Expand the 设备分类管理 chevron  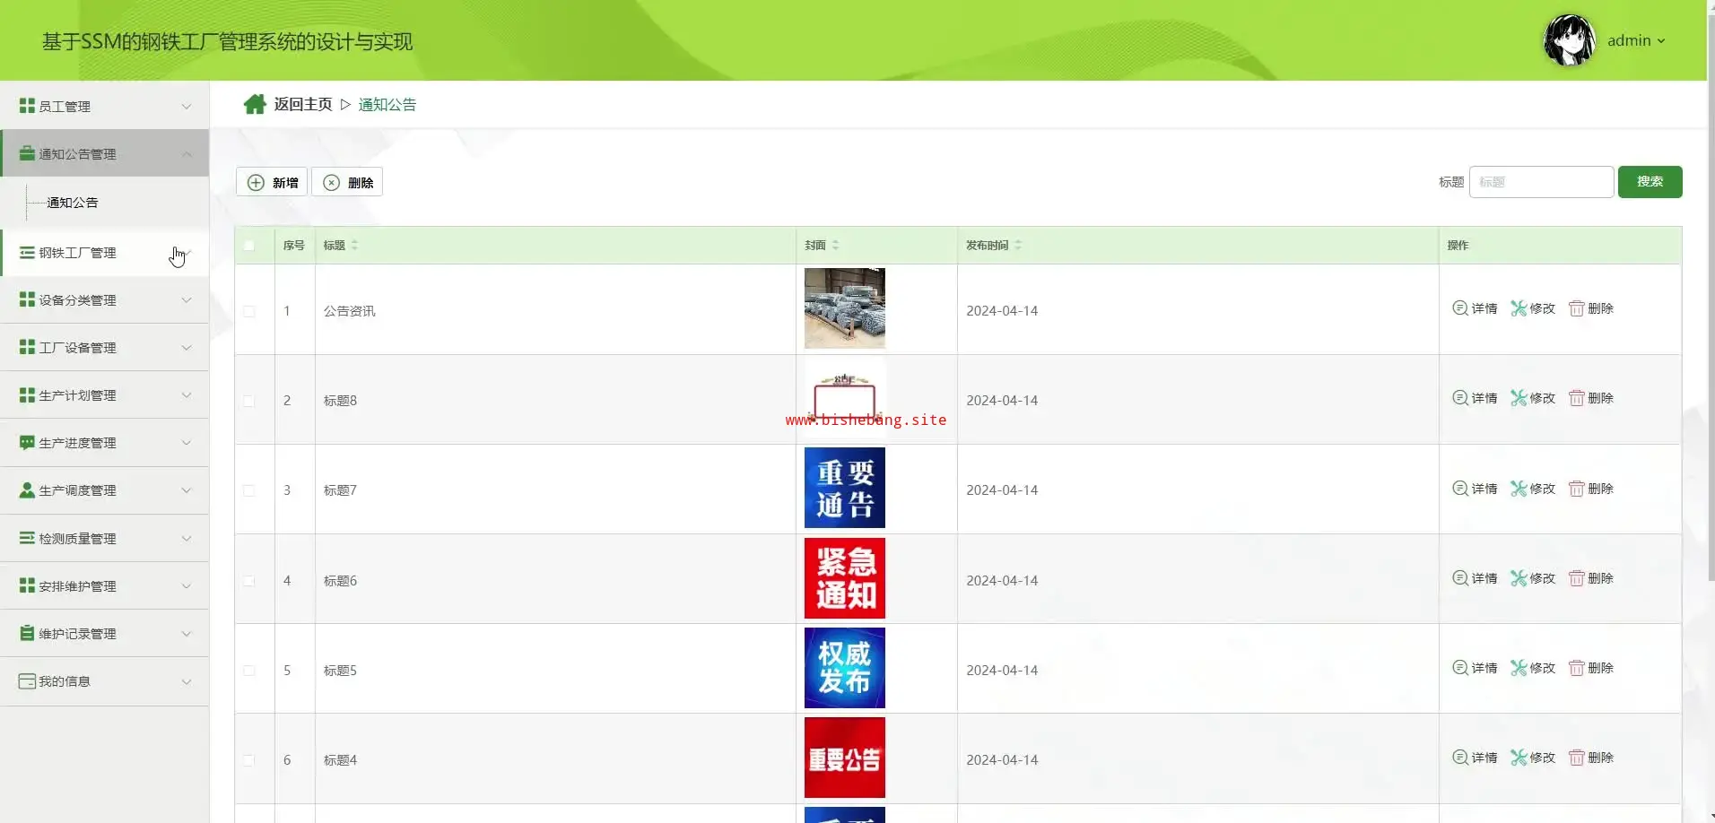click(x=187, y=300)
